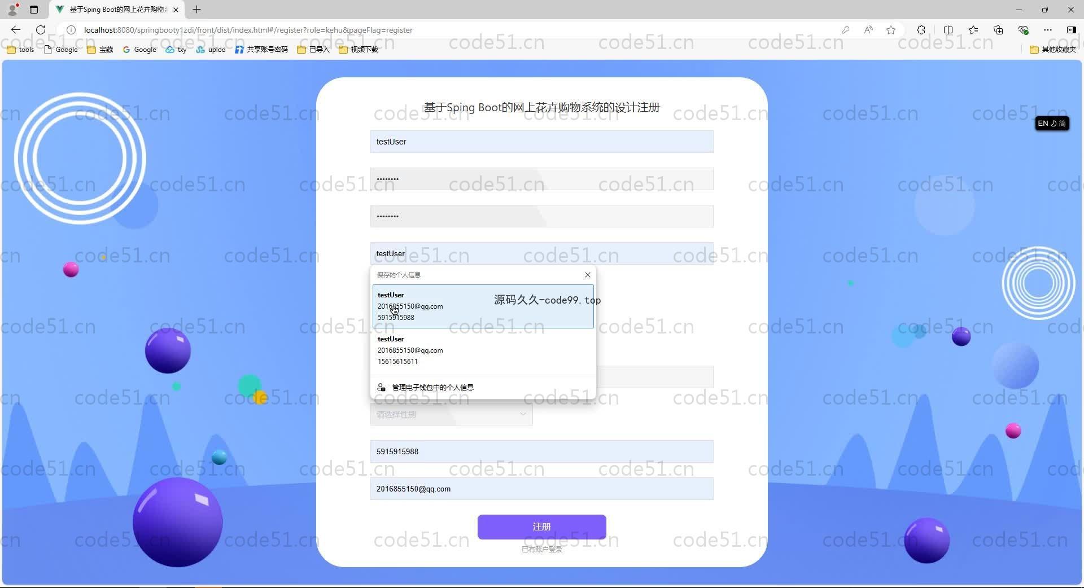This screenshot has width=1084, height=588.
Task: Open the saved passwords key icon
Action: click(845, 30)
